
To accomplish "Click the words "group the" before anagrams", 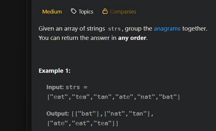I will (x=139, y=29).
